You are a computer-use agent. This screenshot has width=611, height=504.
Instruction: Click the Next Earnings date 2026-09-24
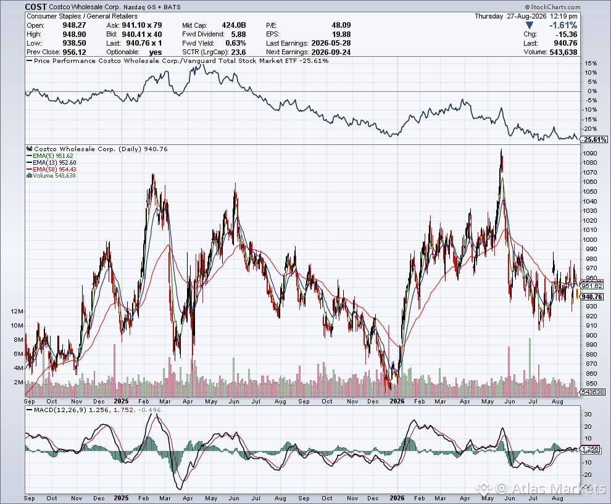(331, 52)
